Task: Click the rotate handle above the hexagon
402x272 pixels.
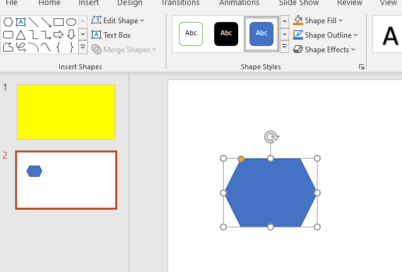Action: point(271,137)
